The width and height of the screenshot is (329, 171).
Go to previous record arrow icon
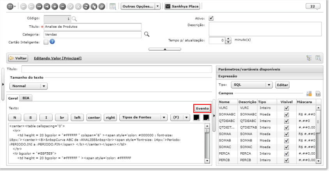[31, 7]
